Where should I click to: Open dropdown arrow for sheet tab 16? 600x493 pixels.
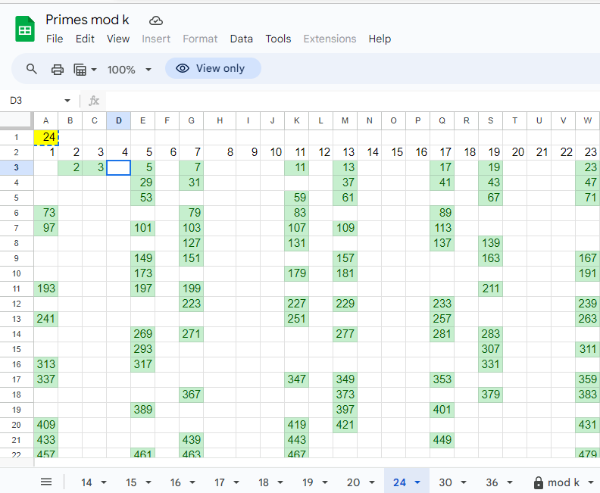(192, 482)
